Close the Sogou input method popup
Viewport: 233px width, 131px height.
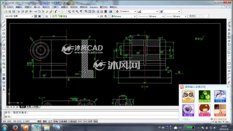(228, 87)
